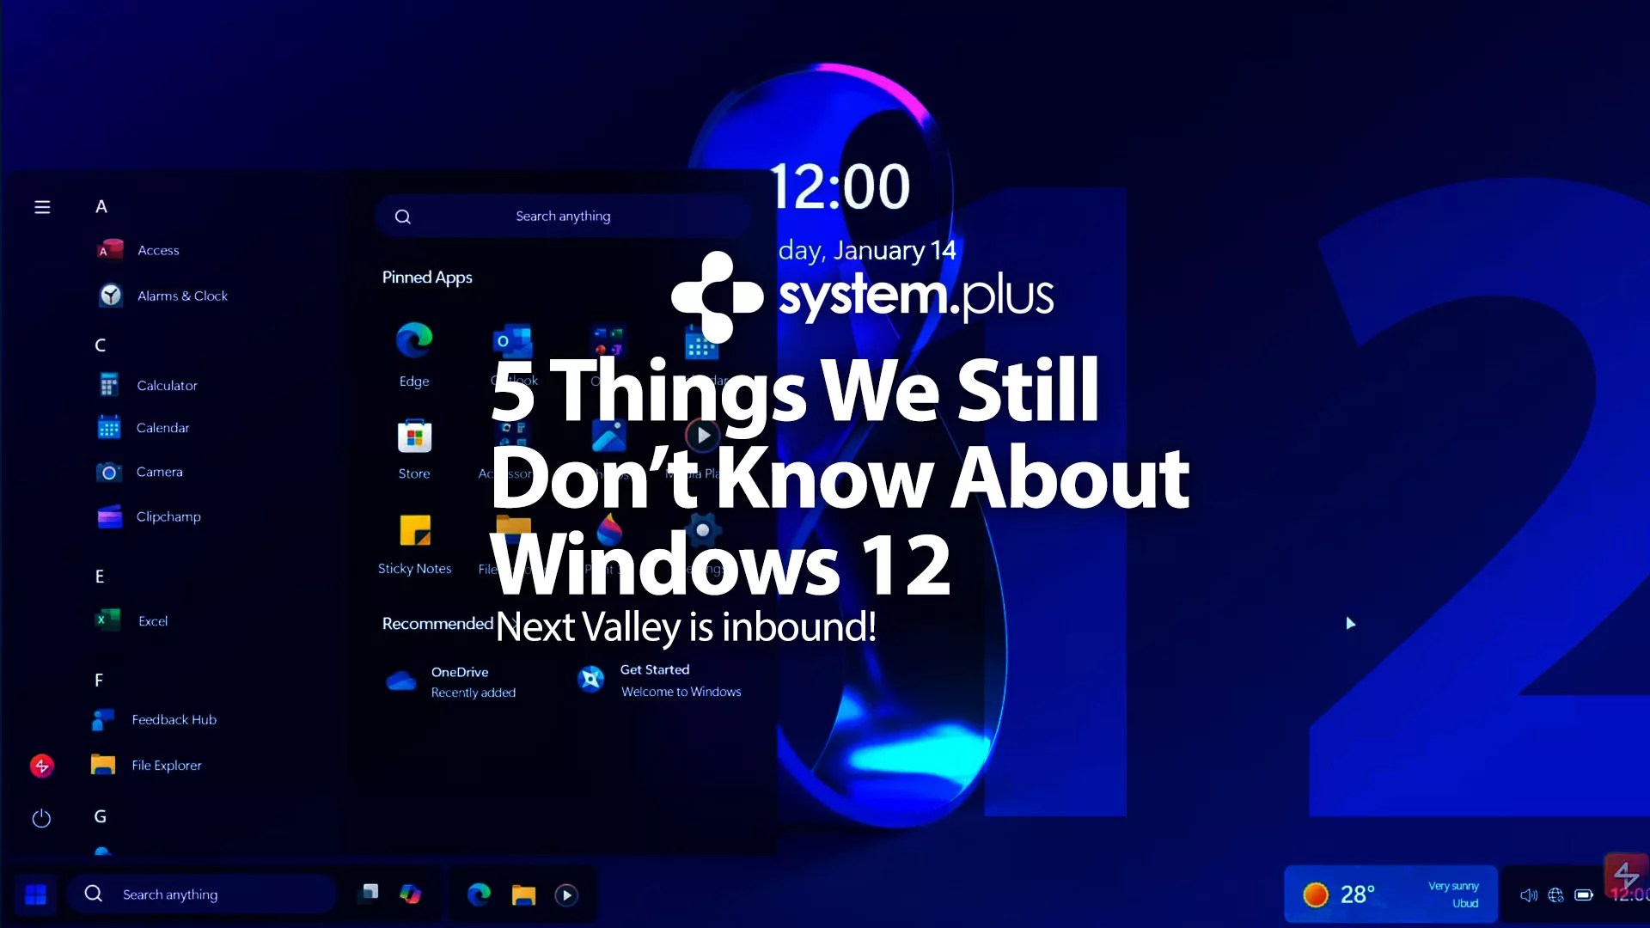Click the power button icon
This screenshot has width=1650, height=928.
pyautogui.click(x=41, y=818)
